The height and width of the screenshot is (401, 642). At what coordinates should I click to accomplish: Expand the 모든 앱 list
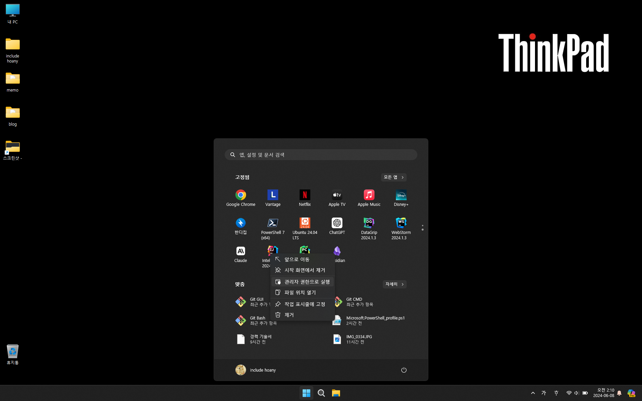(x=394, y=177)
